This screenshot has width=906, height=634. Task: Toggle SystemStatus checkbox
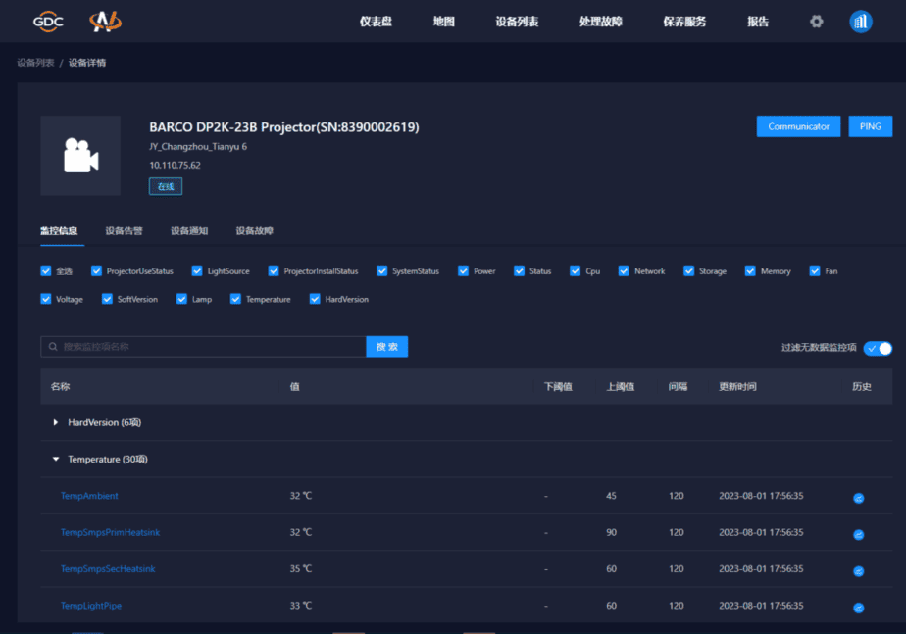pos(382,270)
